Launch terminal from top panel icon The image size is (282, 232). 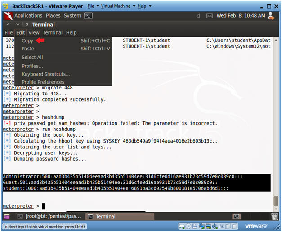(88, 16)
